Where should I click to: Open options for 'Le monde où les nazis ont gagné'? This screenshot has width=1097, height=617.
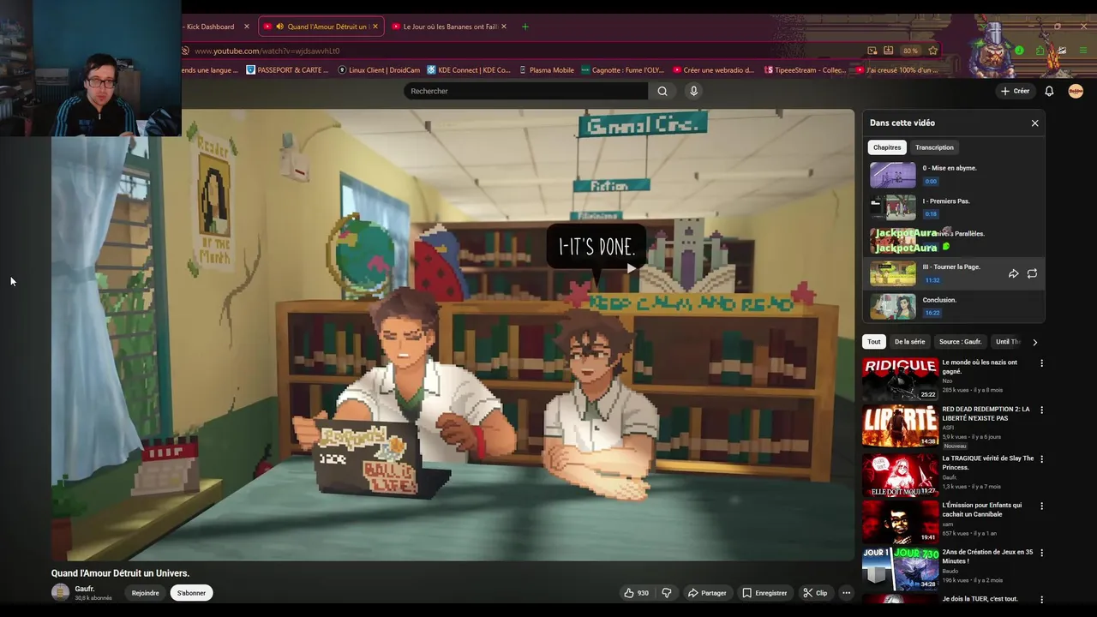1041,363
